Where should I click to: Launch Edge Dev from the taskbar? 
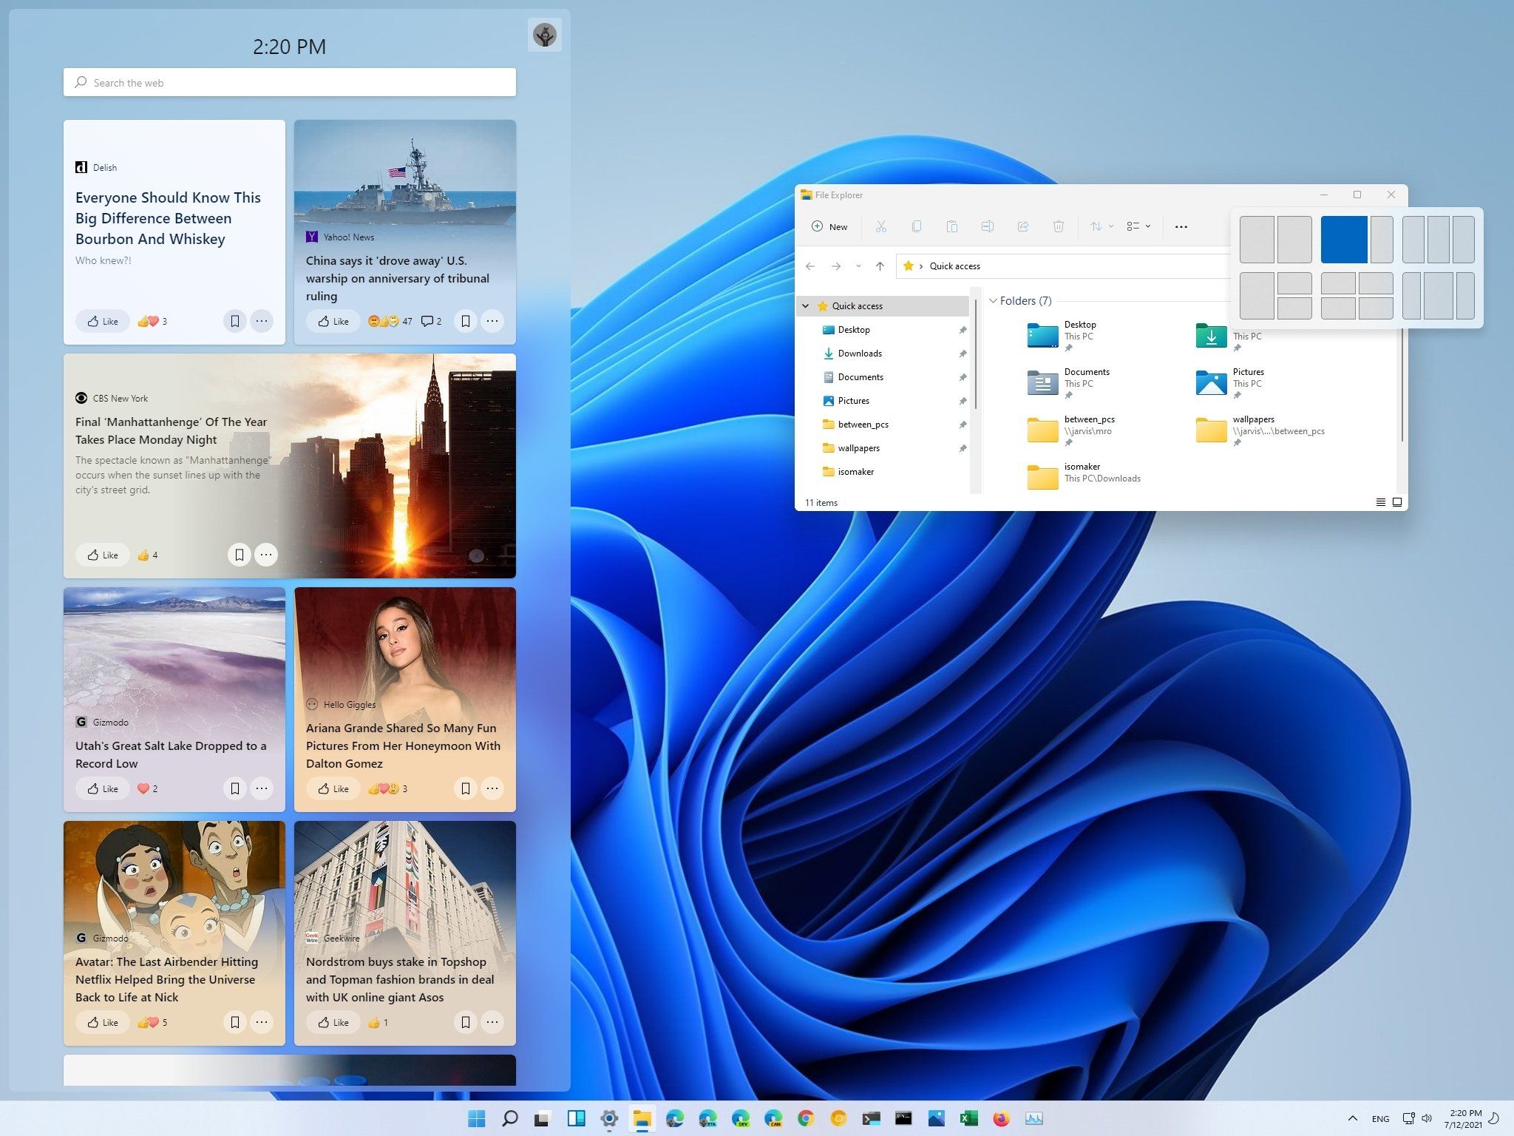(741, 1118)
